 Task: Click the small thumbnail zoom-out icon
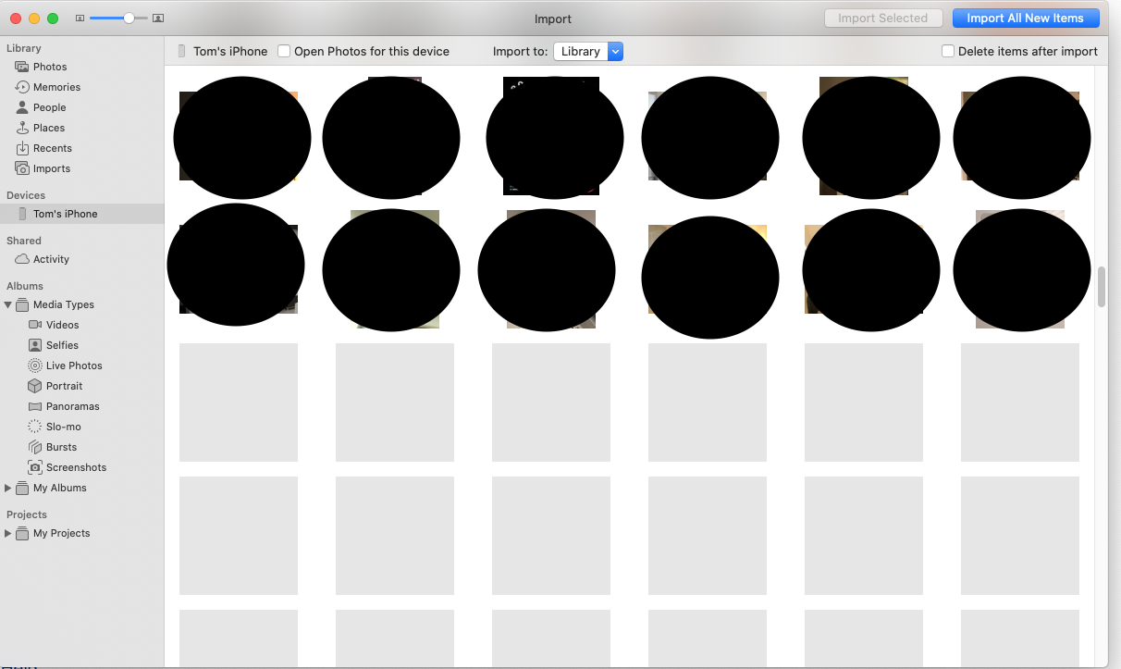(x=80, y=19)
